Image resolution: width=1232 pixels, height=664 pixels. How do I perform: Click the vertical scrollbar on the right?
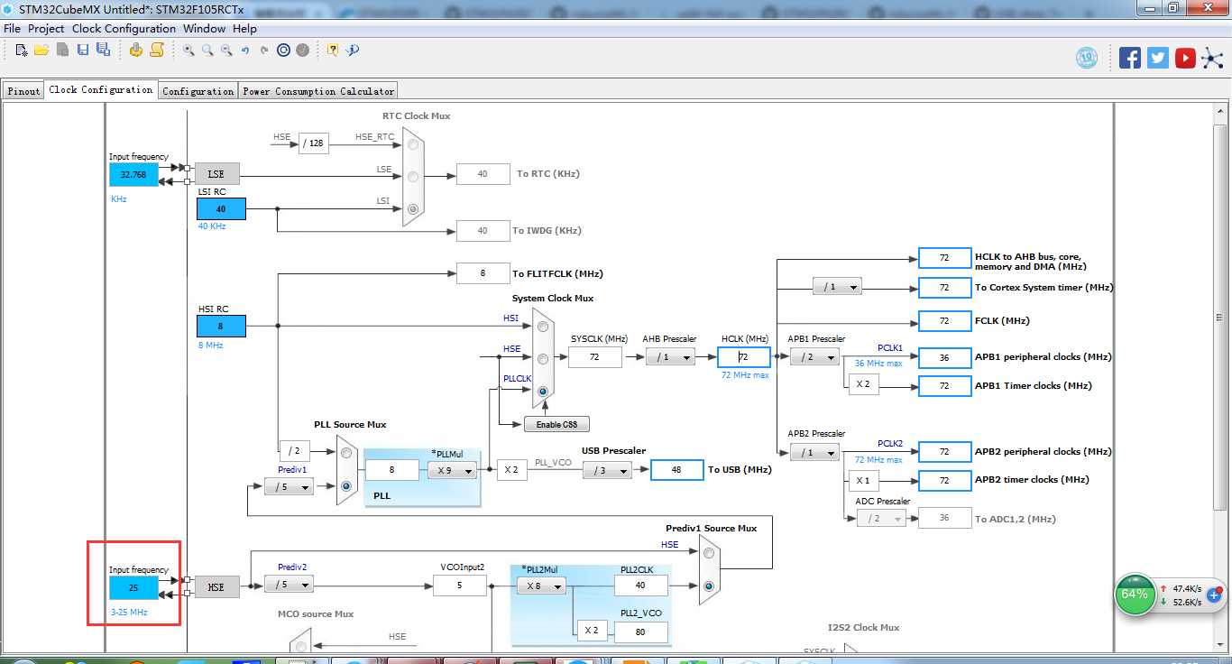1219,318
